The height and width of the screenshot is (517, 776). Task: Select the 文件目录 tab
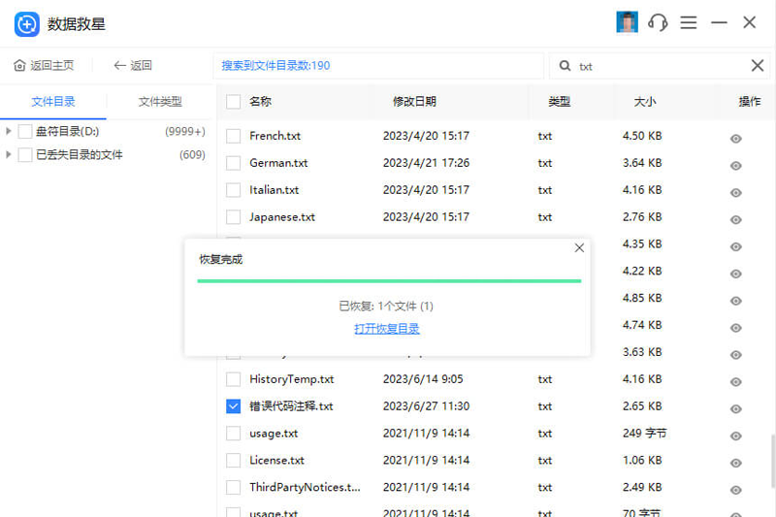click(x=53, y=102)
